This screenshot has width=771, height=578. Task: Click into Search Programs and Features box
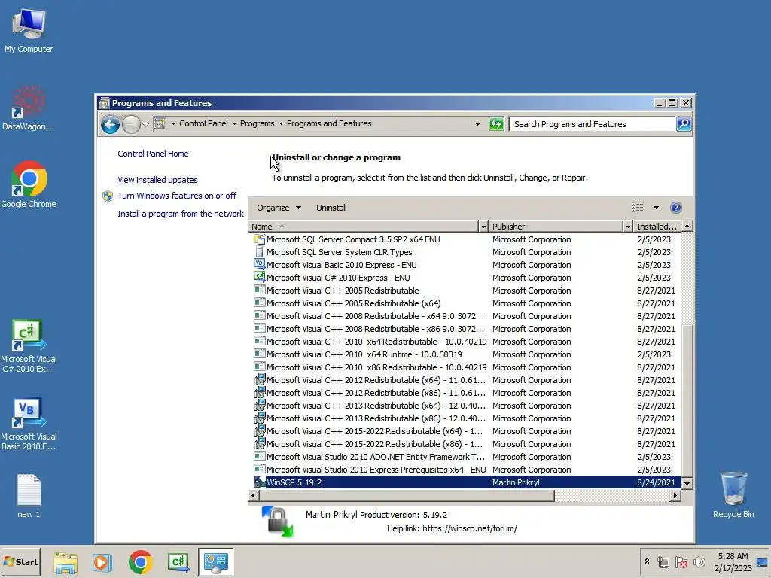(x=592, y=124)
